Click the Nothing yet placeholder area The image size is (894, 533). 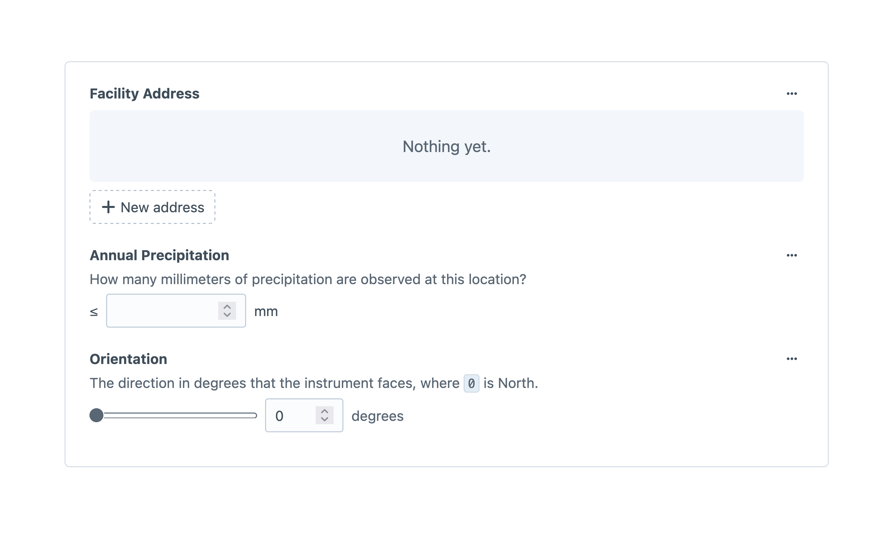pos(446,146)
